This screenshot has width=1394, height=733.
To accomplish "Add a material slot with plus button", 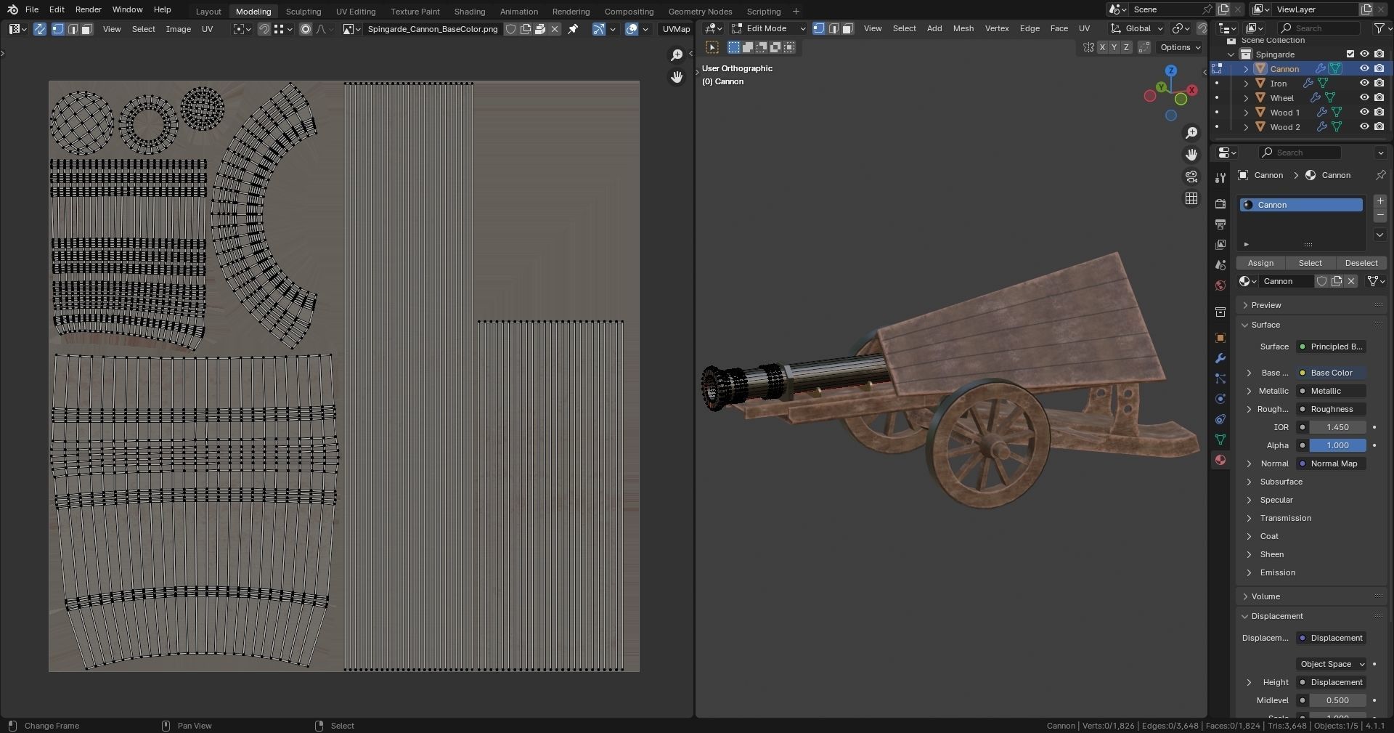I will pos(1380,201).
